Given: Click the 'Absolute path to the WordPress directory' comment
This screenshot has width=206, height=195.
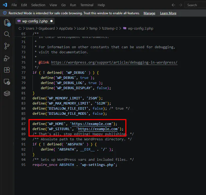Looking at the screenshot, I should pos(82,139).
